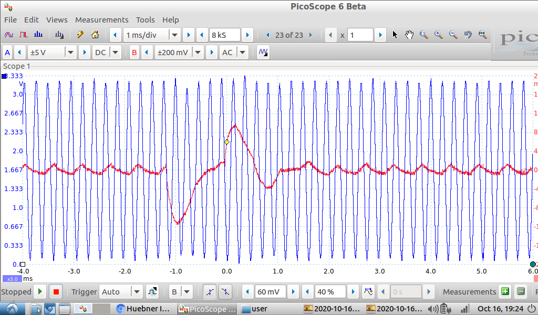Viewport: 538px width, 315px height.
Task: Start capture with green play button
Action: click(x=40, y=292)
